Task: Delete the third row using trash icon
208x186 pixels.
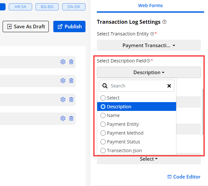Action: coord(71,100)
